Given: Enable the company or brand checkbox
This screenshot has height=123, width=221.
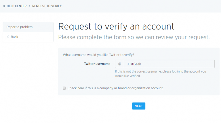Looking at the screenshot, I should pos(64,88).
